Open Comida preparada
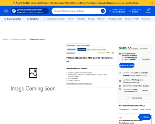 pyautogui.click(x=115, y=19)
